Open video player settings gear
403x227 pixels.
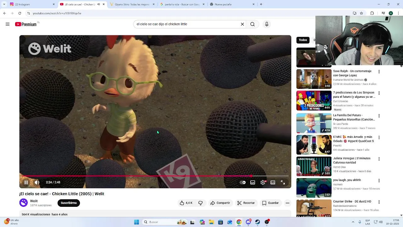[x=263, y=182]
